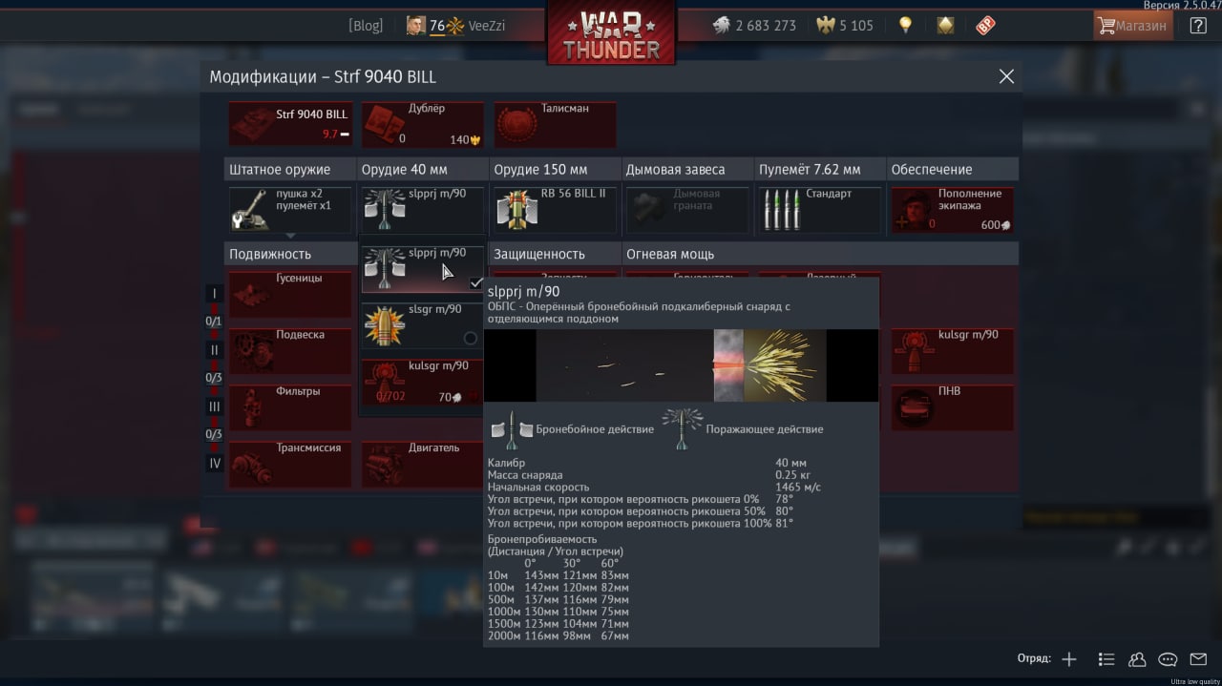Click the Калибр 40 мм value

point(790,463)
